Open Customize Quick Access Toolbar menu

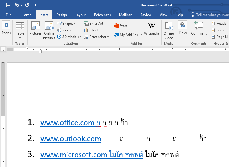(35, 5)
